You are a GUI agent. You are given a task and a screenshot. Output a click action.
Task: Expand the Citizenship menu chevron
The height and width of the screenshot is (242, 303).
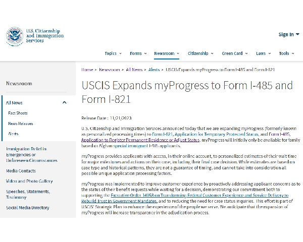[x=212, y=53]
